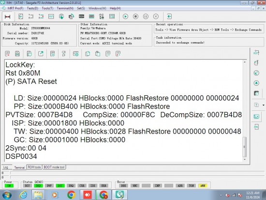The height and width of the screenshot is (200, 266).
Task: Open the Help(H) menu
Action: 115,8
